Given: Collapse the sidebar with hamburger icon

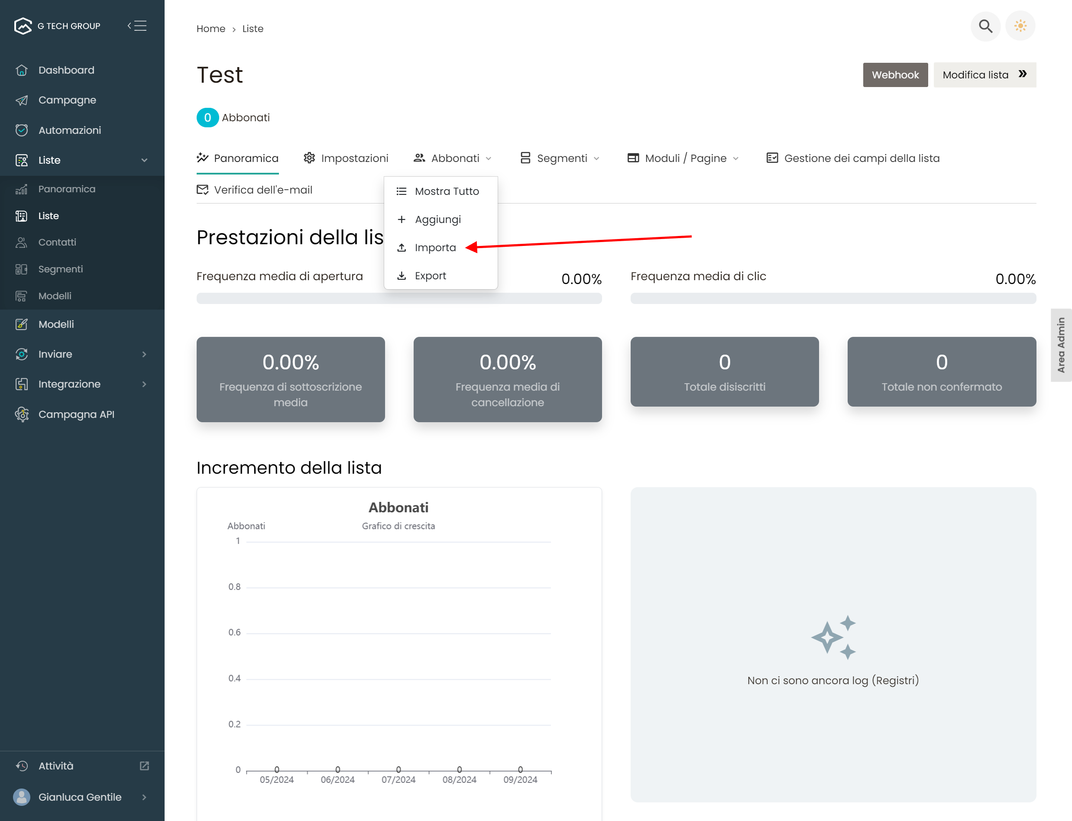Looking at the screenshot, I should coord(137,26).
